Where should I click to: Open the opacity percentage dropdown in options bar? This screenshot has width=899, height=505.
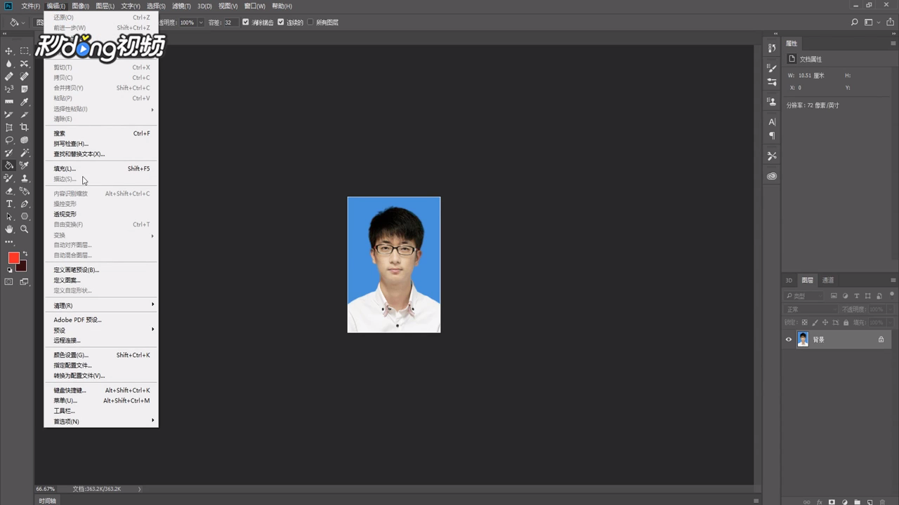(201, 22)
